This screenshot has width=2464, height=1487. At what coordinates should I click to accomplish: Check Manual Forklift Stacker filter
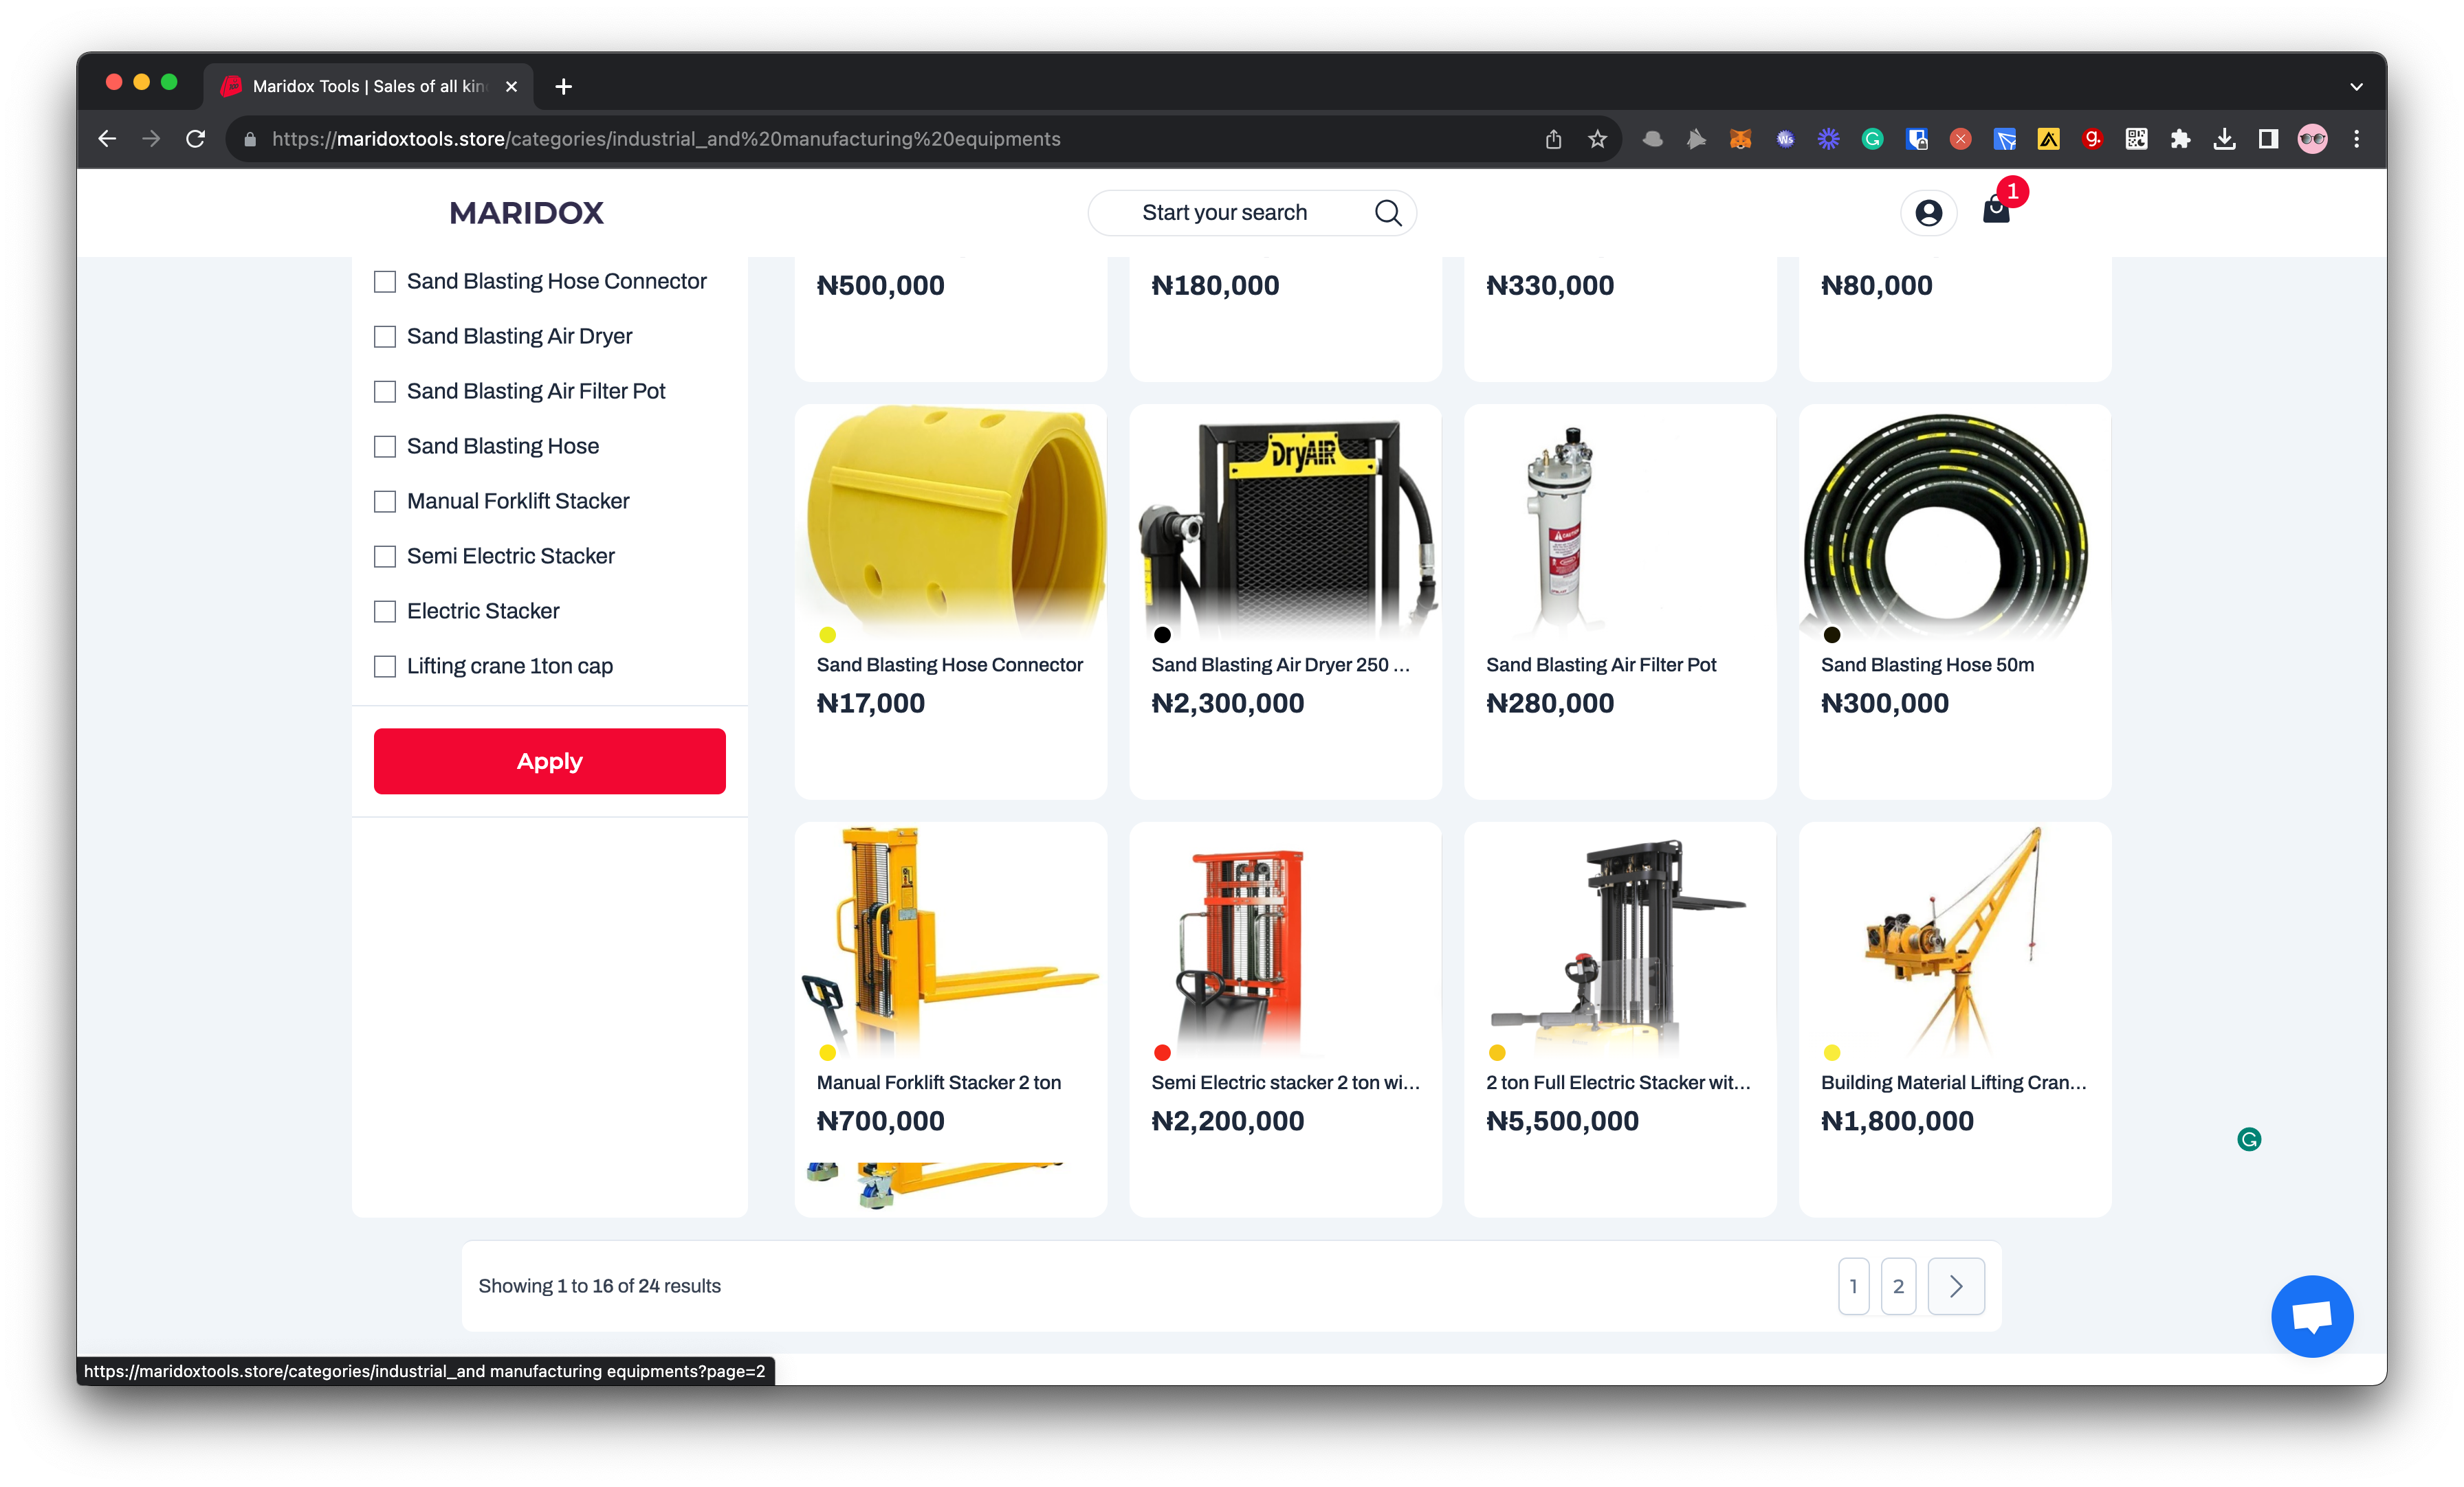[x=384, y=502]
